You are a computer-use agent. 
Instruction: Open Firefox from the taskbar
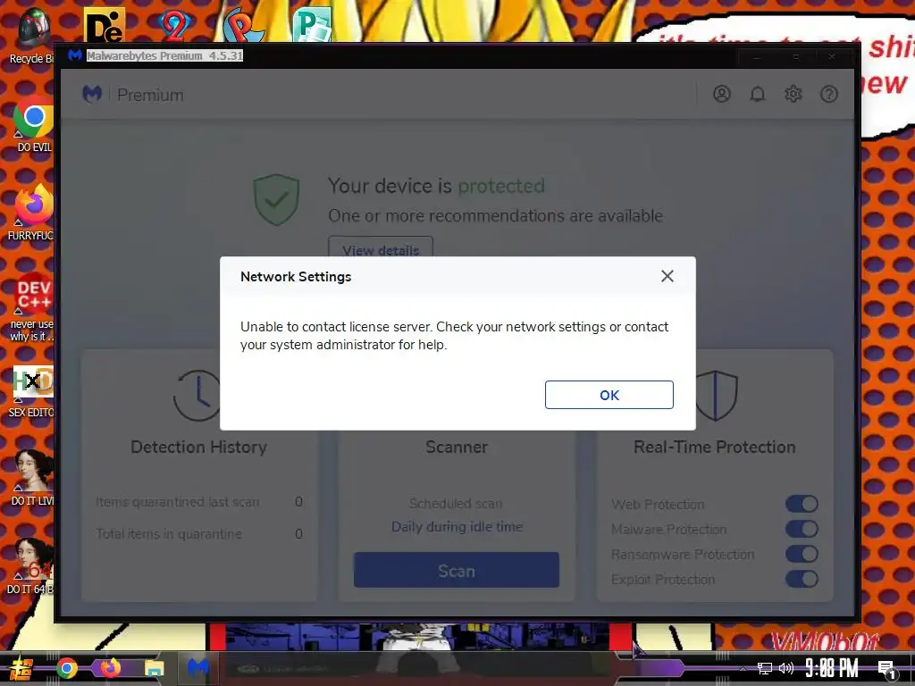pyautogui.click(x=110, y=668)
